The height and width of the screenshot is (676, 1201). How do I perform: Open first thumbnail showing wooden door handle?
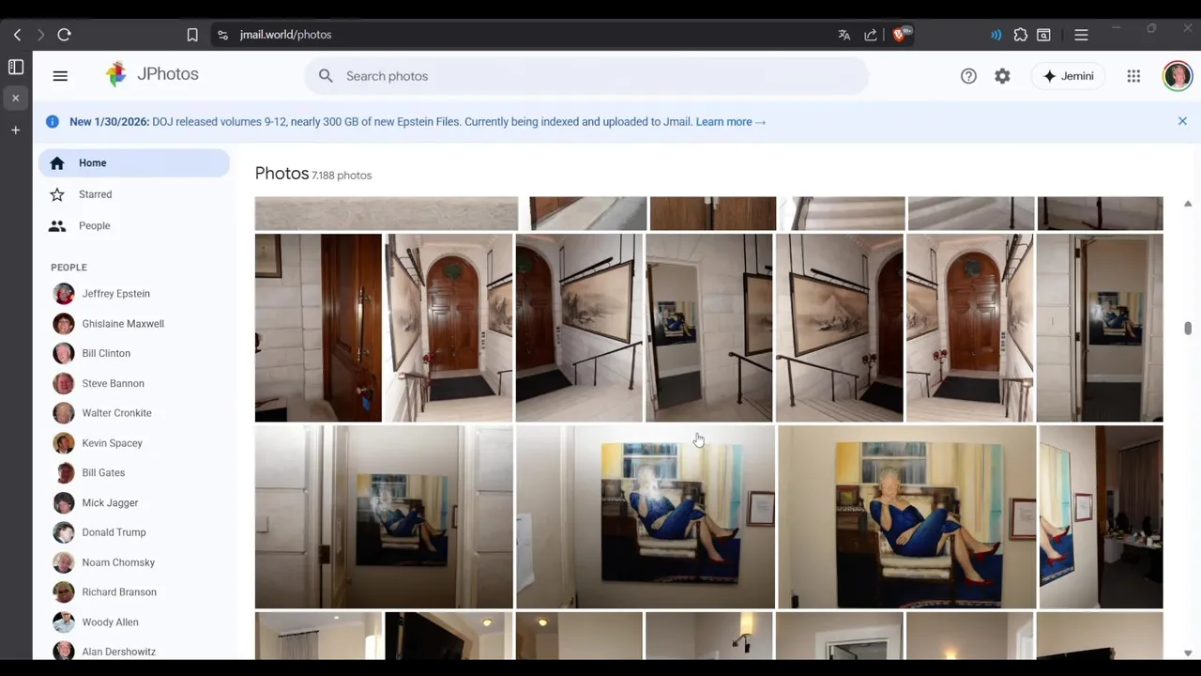click(318, 328)
